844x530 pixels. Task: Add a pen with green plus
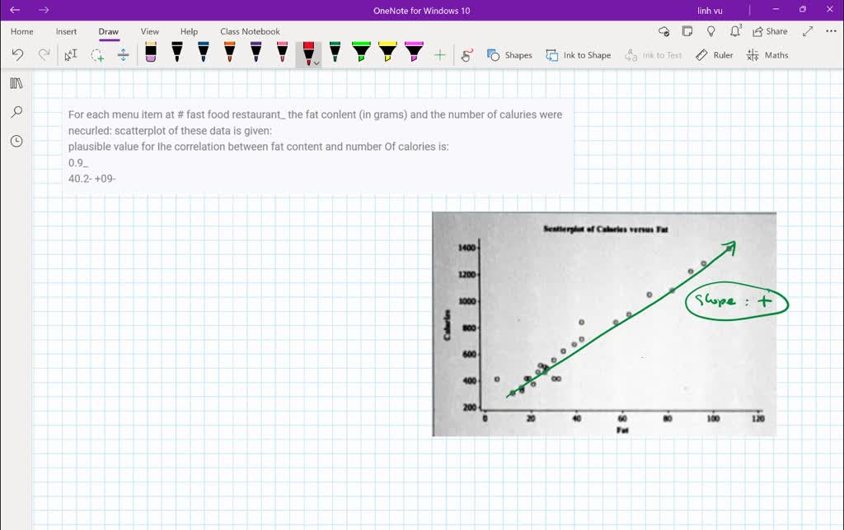tap(440, 55)
